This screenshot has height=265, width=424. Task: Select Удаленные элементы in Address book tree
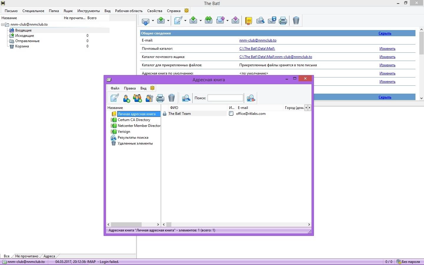(x=135, y=143)
